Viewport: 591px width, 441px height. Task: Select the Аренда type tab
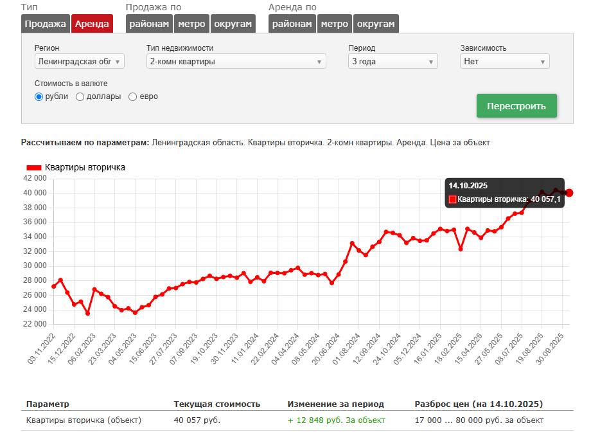click(92, 24)
